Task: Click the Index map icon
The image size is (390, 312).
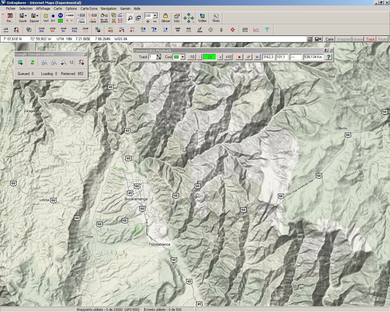Action: click(202, 18)
